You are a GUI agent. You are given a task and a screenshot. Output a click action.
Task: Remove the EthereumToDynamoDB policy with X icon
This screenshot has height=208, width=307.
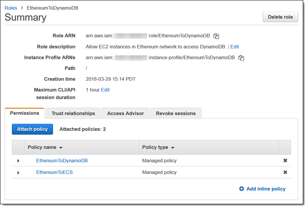coord(285,161)
